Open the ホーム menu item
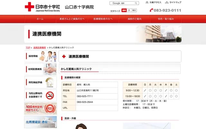 (x=40, y=19)
